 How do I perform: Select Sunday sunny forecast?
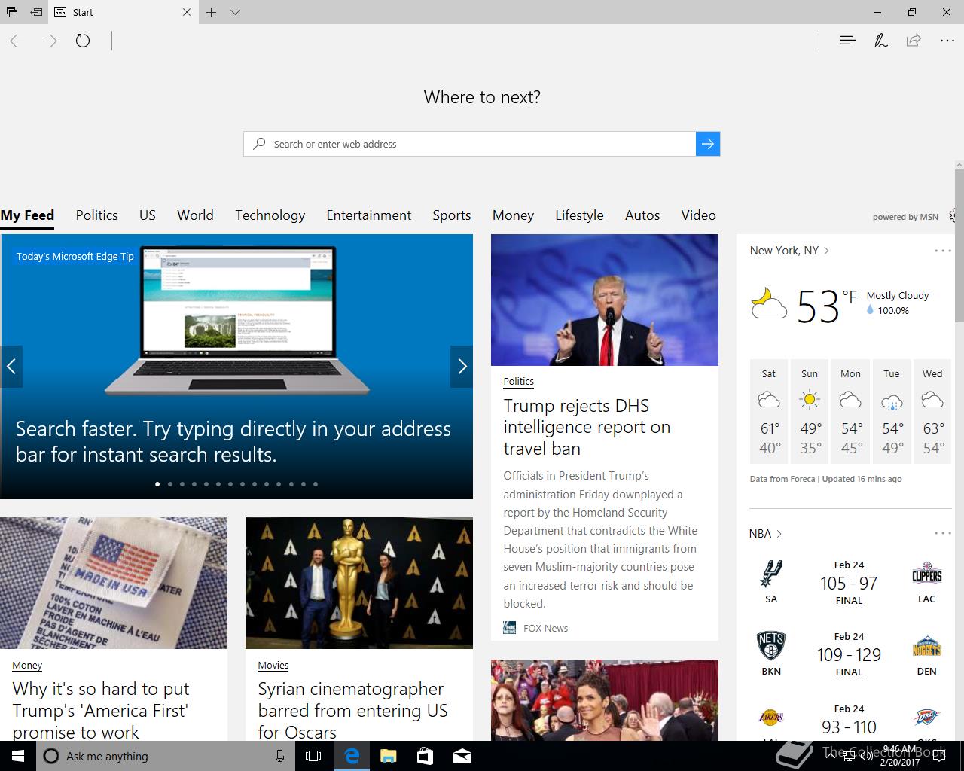[x=810, y=411]
